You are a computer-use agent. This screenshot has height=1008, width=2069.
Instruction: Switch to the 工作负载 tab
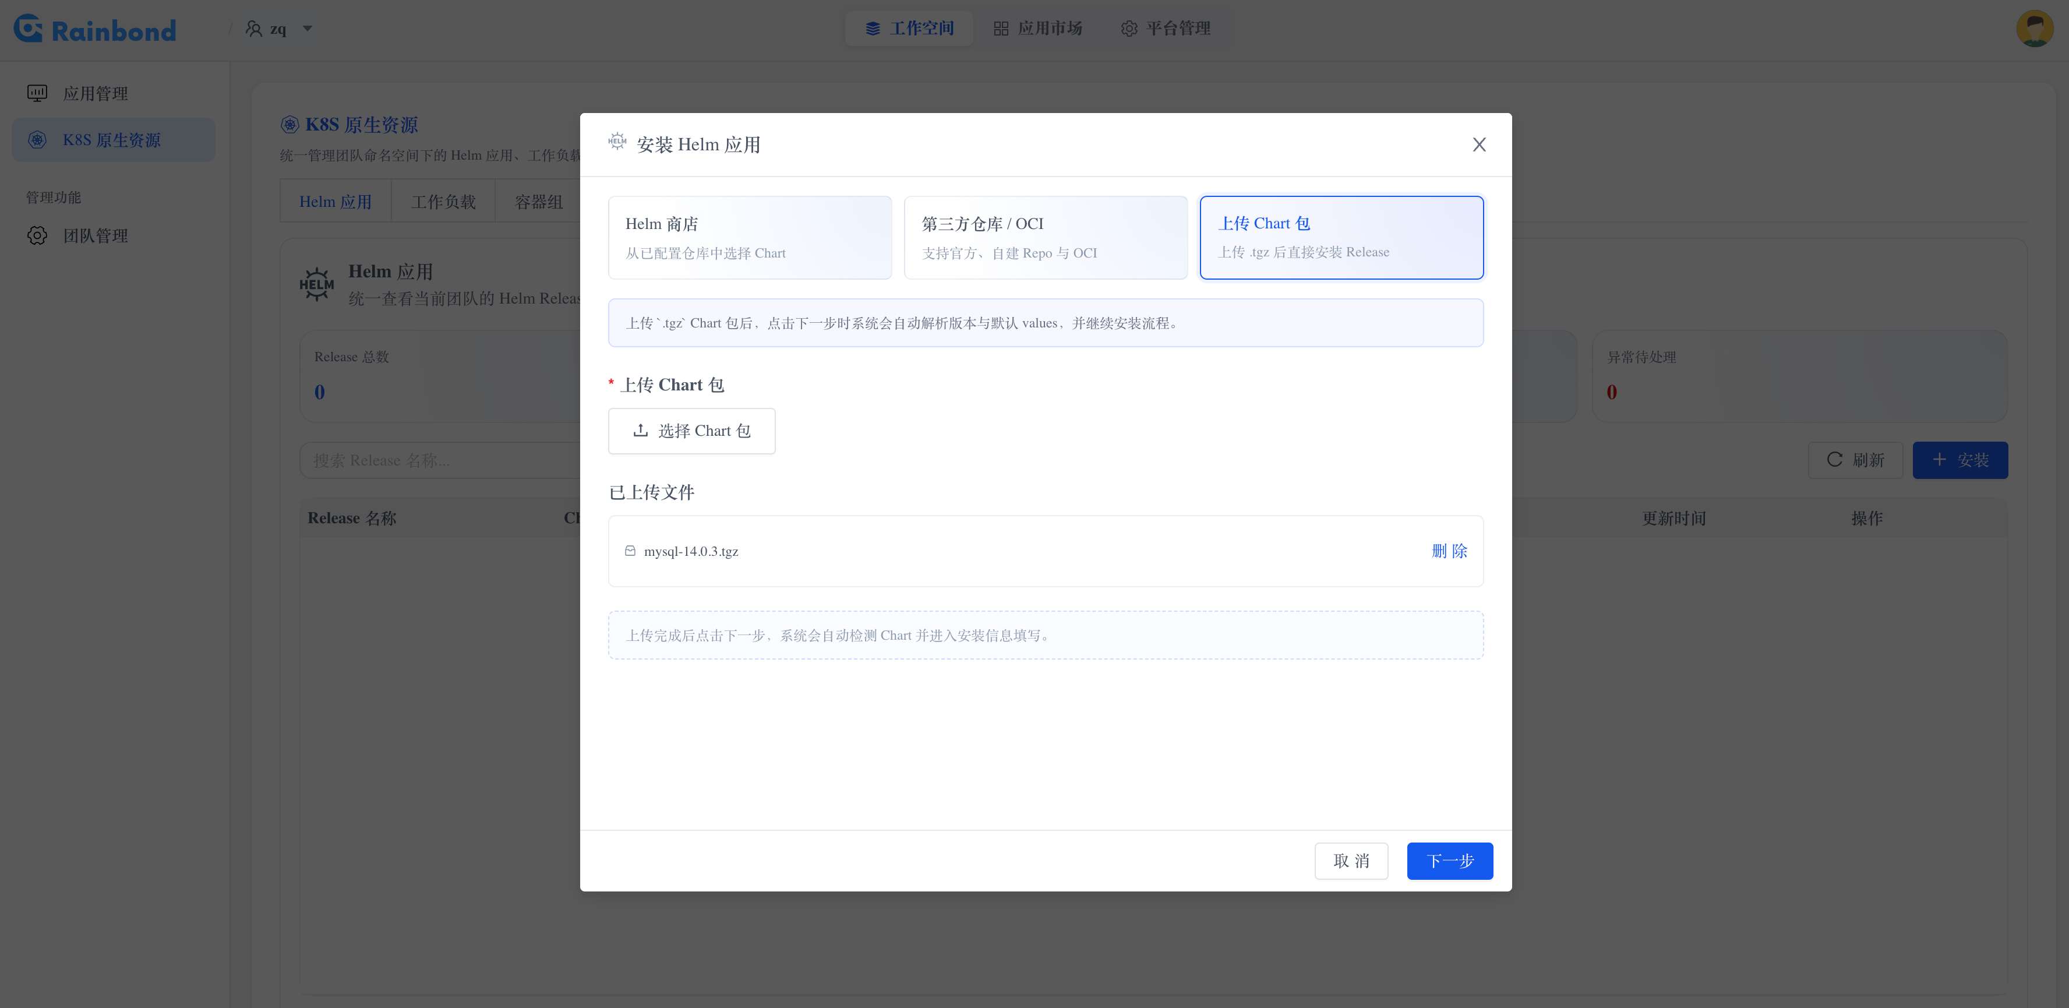tap(443, 201)
